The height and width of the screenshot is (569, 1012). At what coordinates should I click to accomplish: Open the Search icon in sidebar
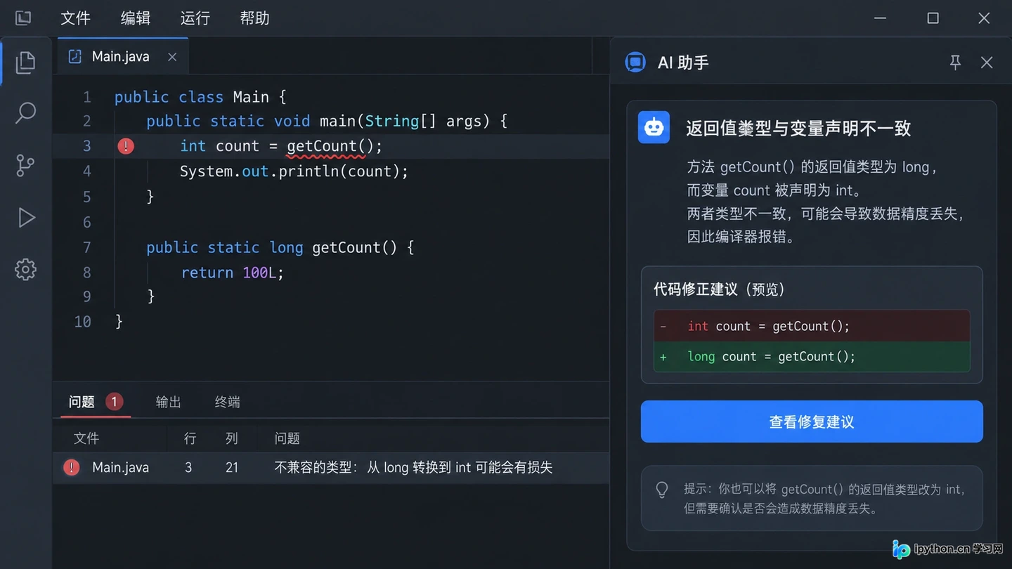(26, 113)
